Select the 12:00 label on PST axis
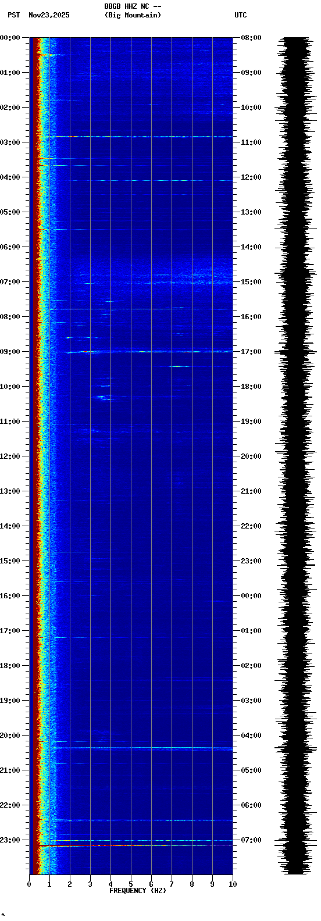This screenshot has width=321, height=921. tap(10, 456)
